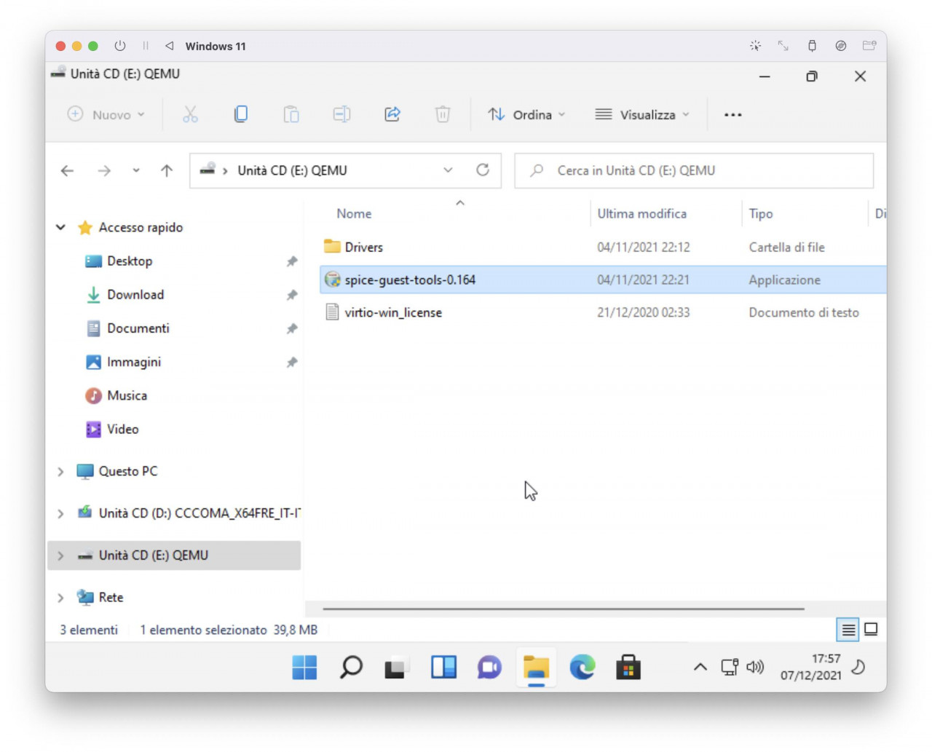Expand Unità CD (D:) tree node
Screen dimensions: 932x752
point(60,513)
